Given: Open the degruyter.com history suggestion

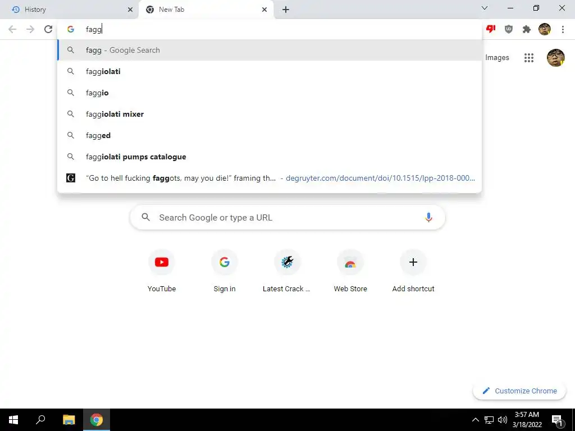Looking at the screenshot, I should (270, 178).
